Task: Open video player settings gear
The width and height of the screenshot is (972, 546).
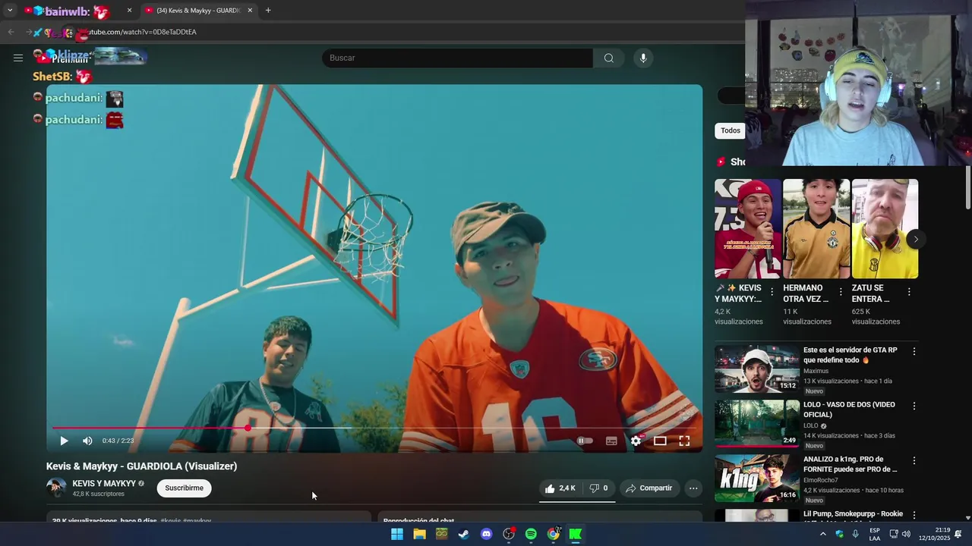Action: tap(636, 441)
